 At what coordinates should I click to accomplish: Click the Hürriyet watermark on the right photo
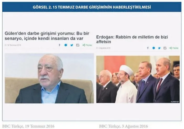click(x=175, y=102)
